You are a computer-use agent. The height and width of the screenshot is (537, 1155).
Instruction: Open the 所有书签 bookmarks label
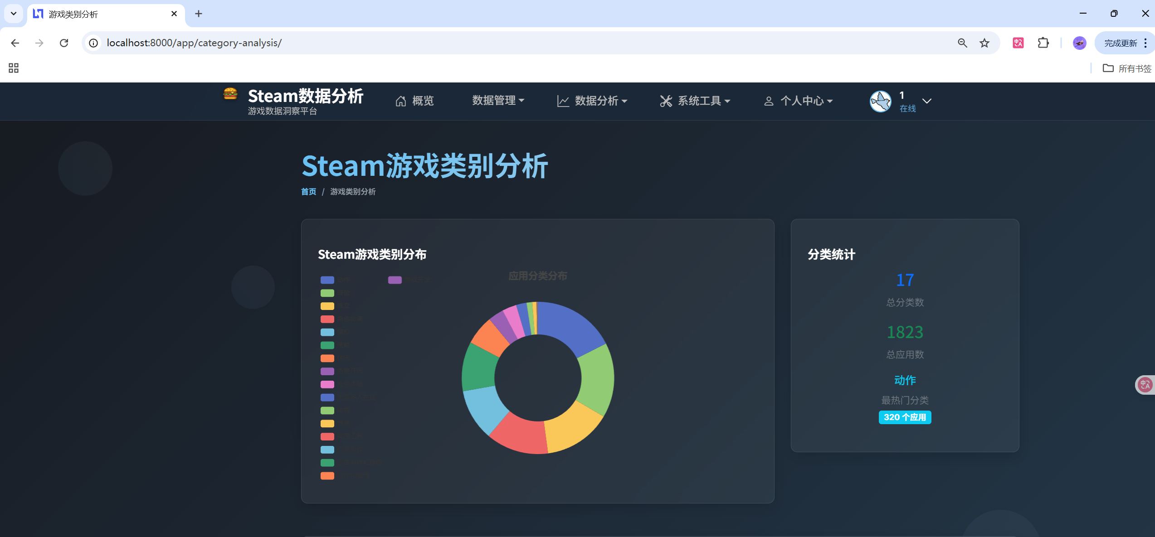1135,68
